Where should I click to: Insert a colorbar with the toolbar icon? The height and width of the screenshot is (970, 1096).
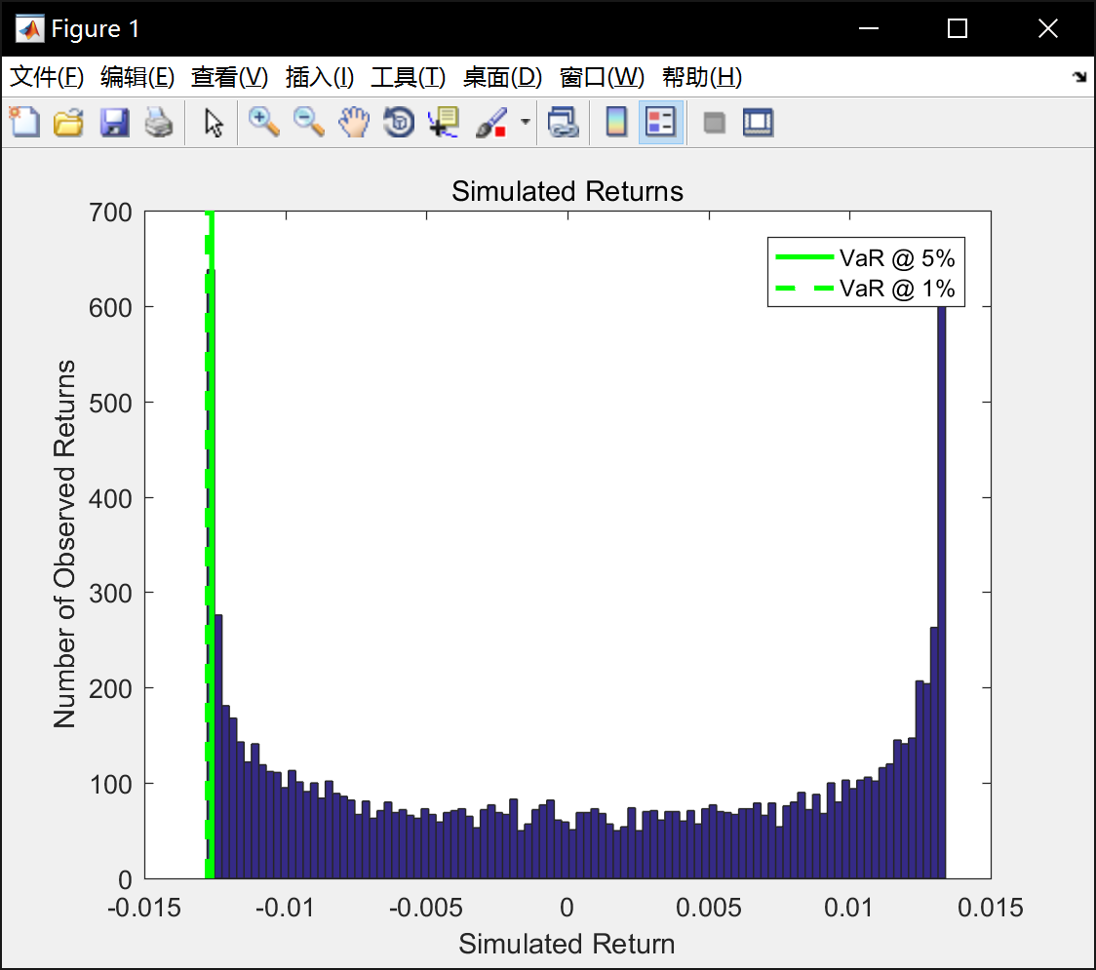pyautogui.click(x=616, y=122)
